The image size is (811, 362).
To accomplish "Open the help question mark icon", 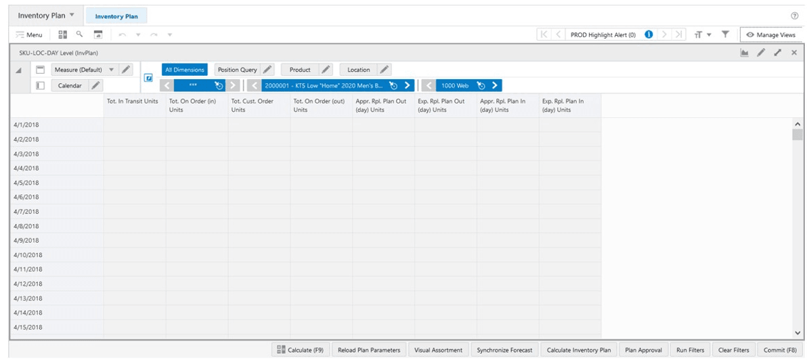I will [x=795, y=16].
